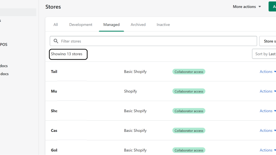Click the Shopify plan text in Mu row
Image resolution: width=276 pixels, height=155 pixels.
pos(131,91)
